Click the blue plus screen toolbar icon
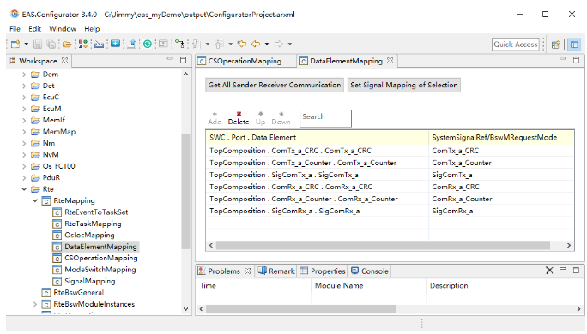Image resolution: width=587 pixels, height=334 pixels. [x=115, y=44]
